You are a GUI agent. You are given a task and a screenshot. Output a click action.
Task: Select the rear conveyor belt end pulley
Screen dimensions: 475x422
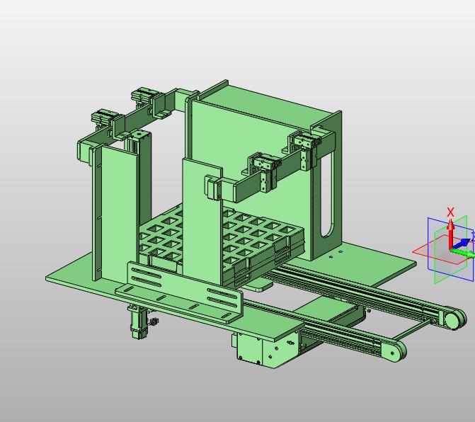click(x=454, y=319)
